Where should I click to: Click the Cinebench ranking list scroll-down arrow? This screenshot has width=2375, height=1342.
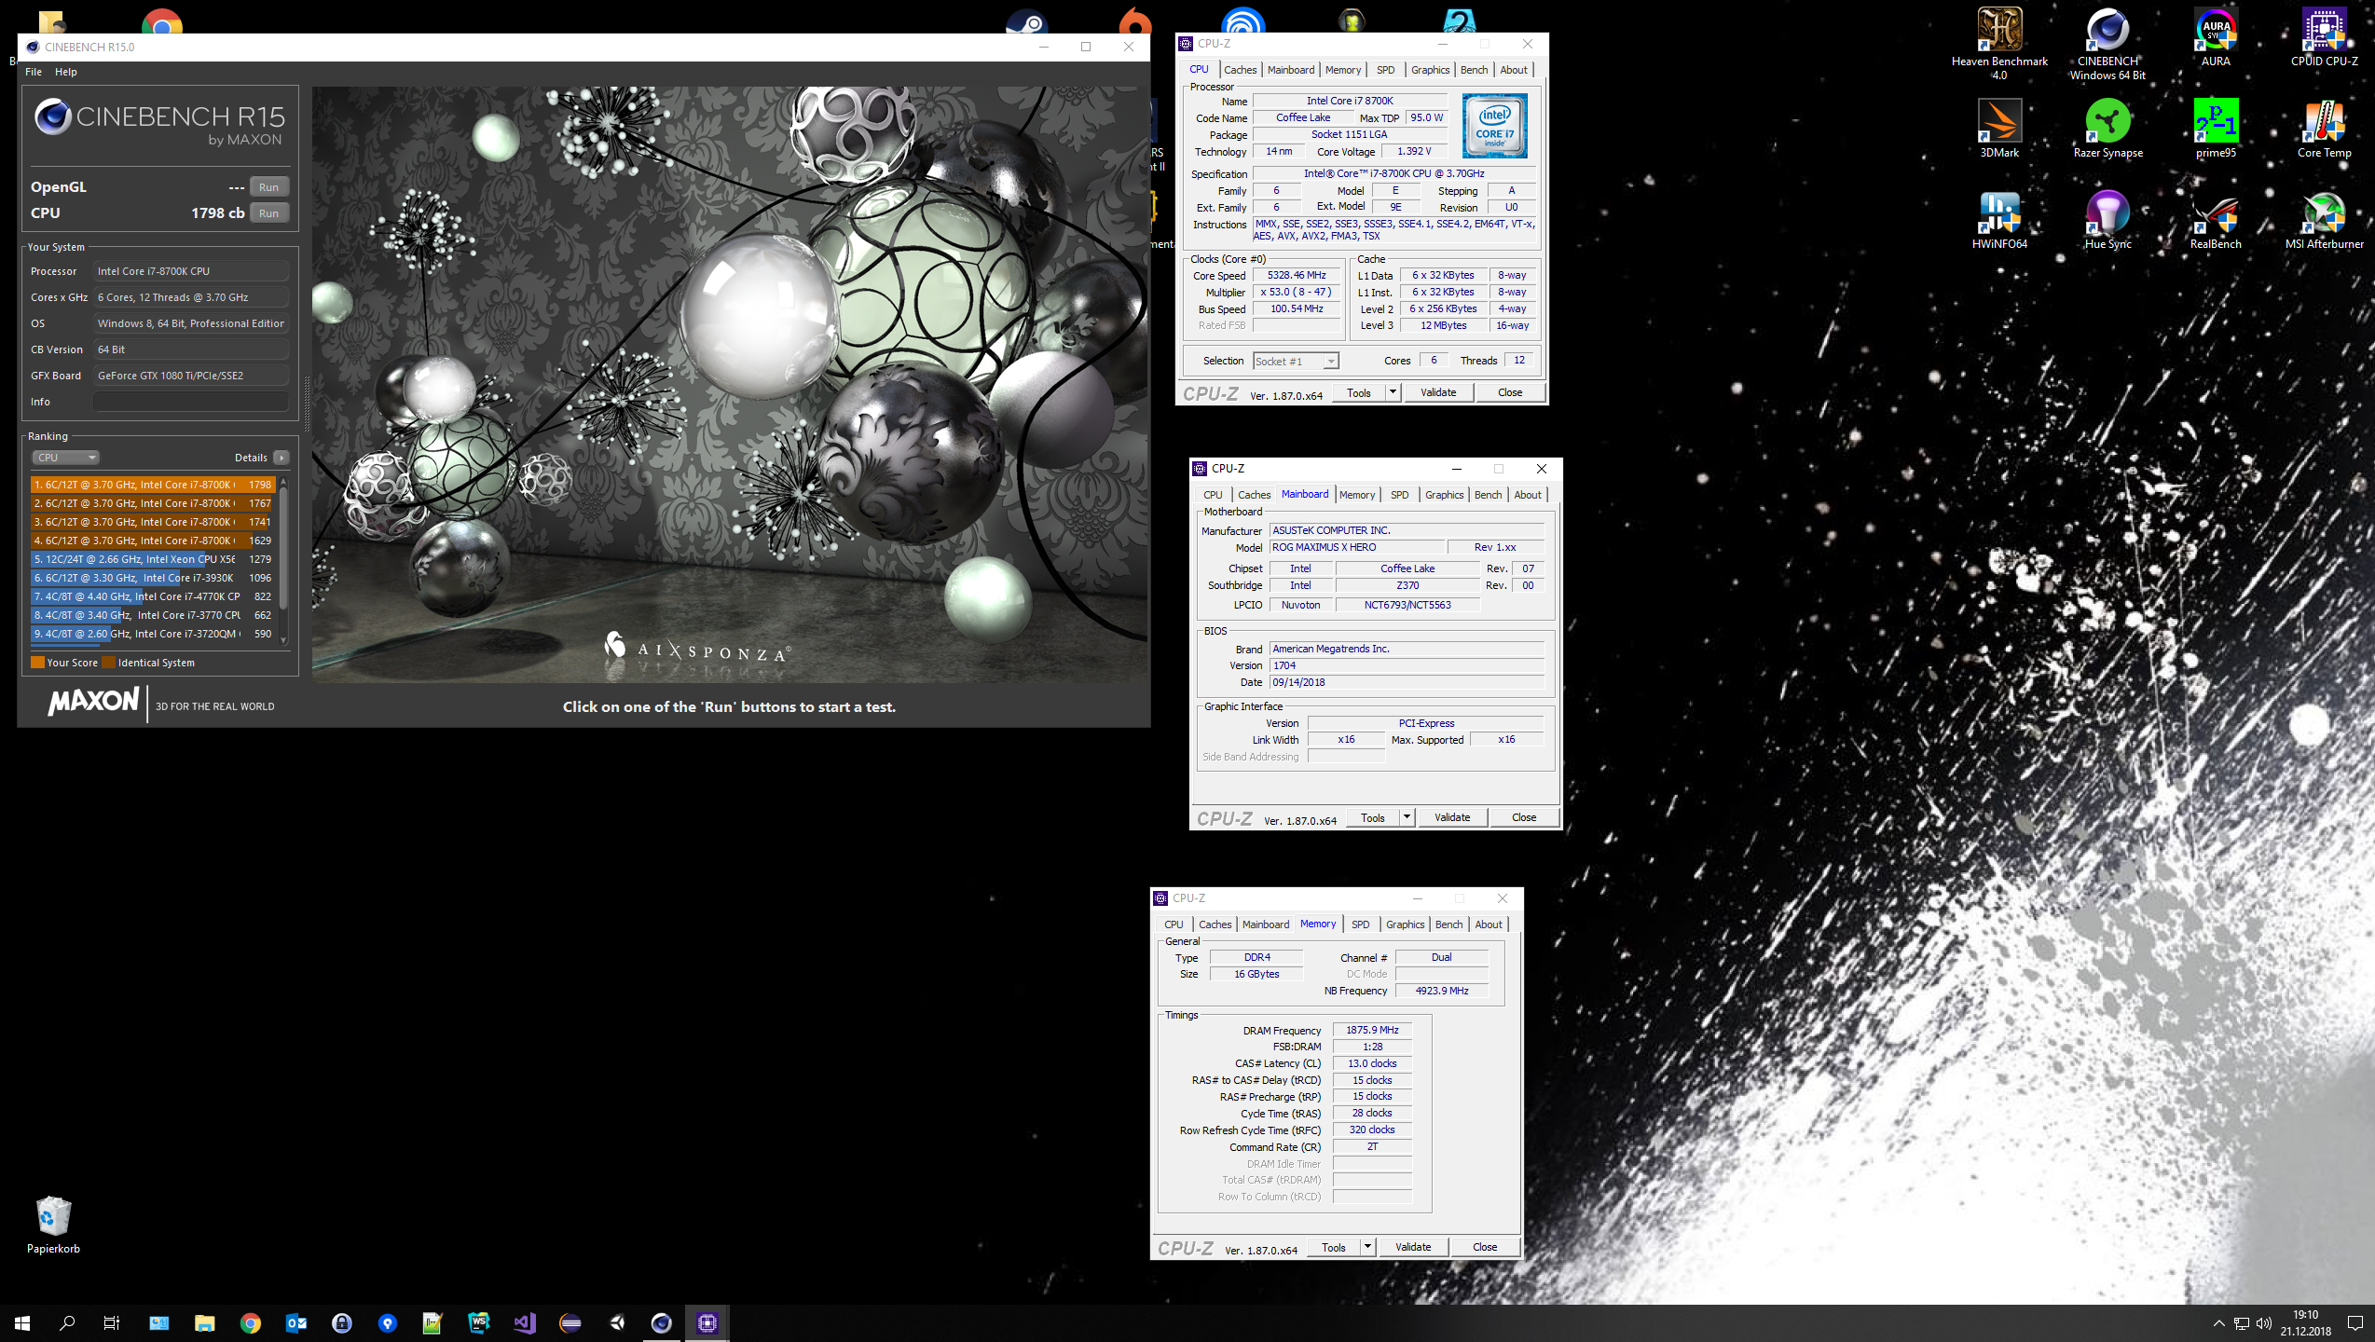283,640
